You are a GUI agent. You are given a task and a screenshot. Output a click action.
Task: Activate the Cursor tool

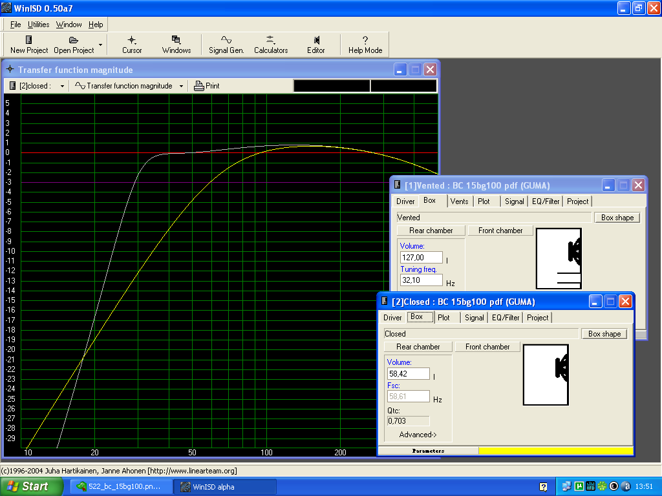tap(132, 45)
